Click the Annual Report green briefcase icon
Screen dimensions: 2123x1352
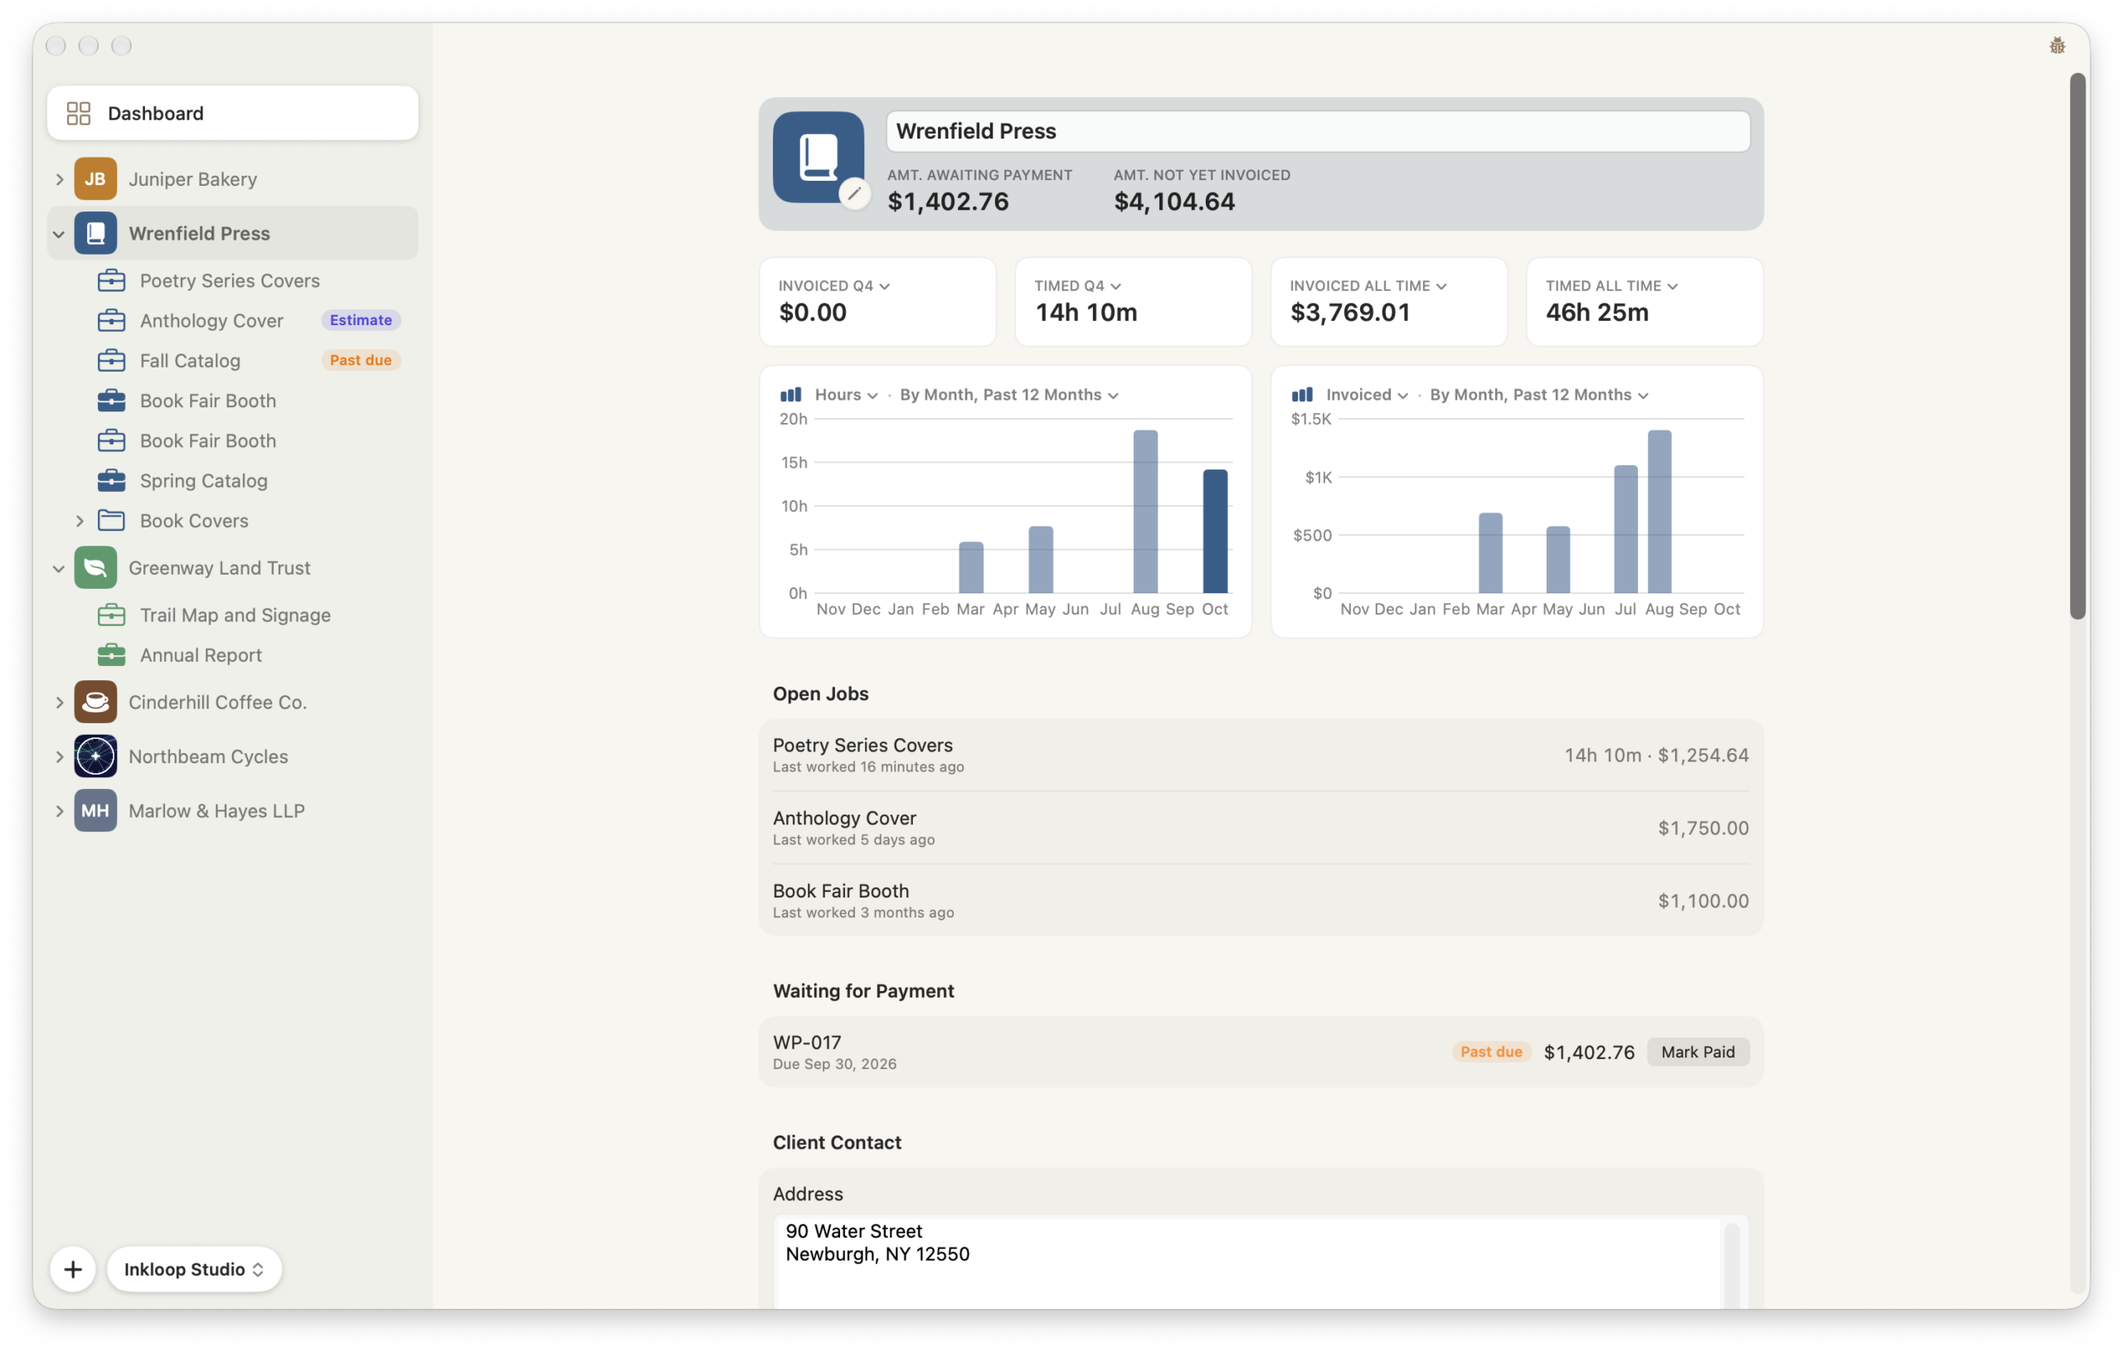click(111, 655)
